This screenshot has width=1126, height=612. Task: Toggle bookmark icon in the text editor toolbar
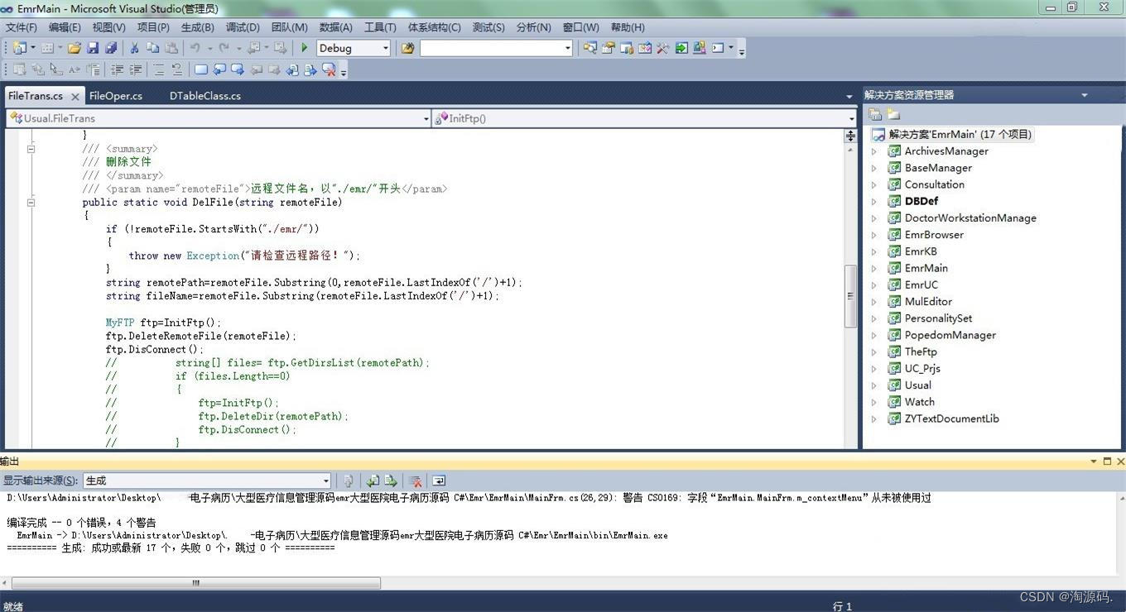(x=200, y=70)
